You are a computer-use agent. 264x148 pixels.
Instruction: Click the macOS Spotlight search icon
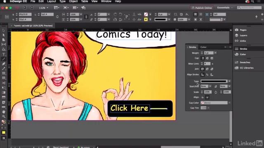(x=252, y=1)
